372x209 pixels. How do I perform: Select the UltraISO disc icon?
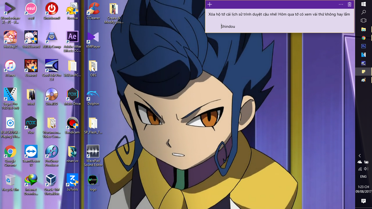[x=52, y=97]
